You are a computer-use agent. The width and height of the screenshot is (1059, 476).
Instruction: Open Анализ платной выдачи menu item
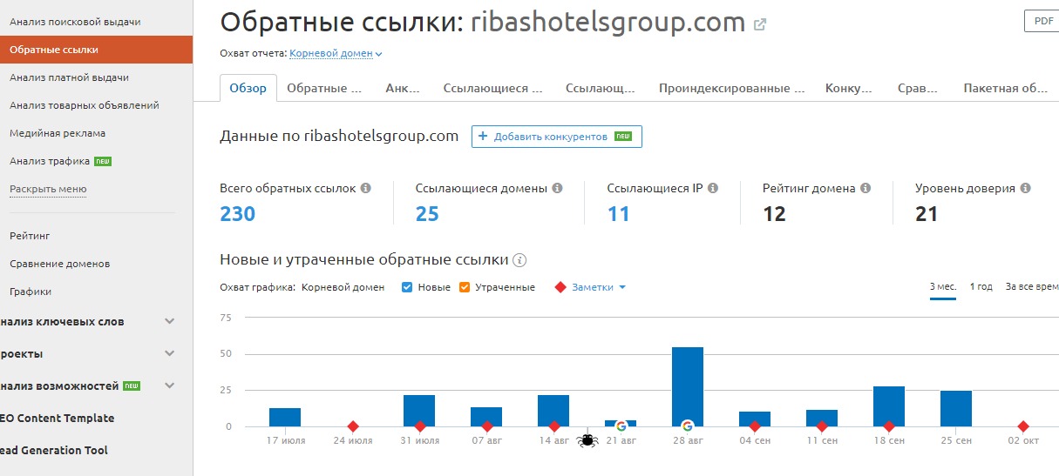pos(69,77)
